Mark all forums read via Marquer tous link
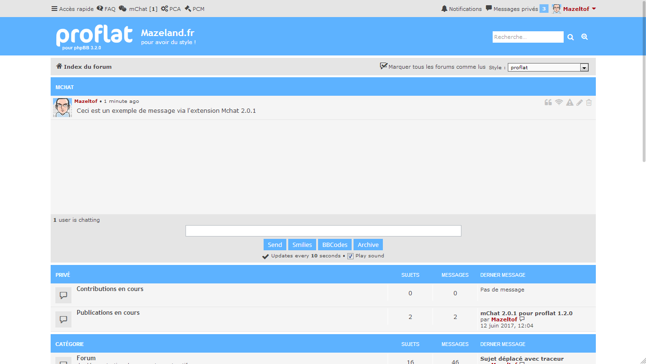 click(433, 67)
